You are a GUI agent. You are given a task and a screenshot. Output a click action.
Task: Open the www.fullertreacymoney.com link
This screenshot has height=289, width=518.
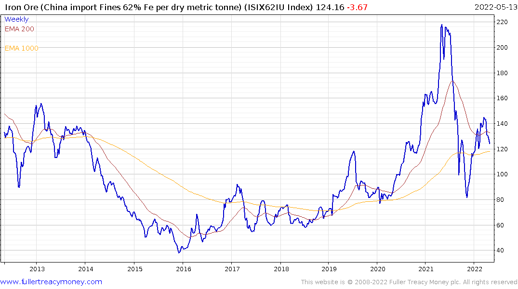[51, 282]
